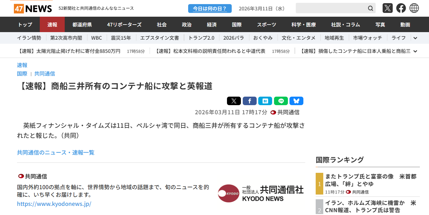The width and height of the screenshot is (429, 215).
Task: Go to 経済 section
Action: [x=212, y=25]
